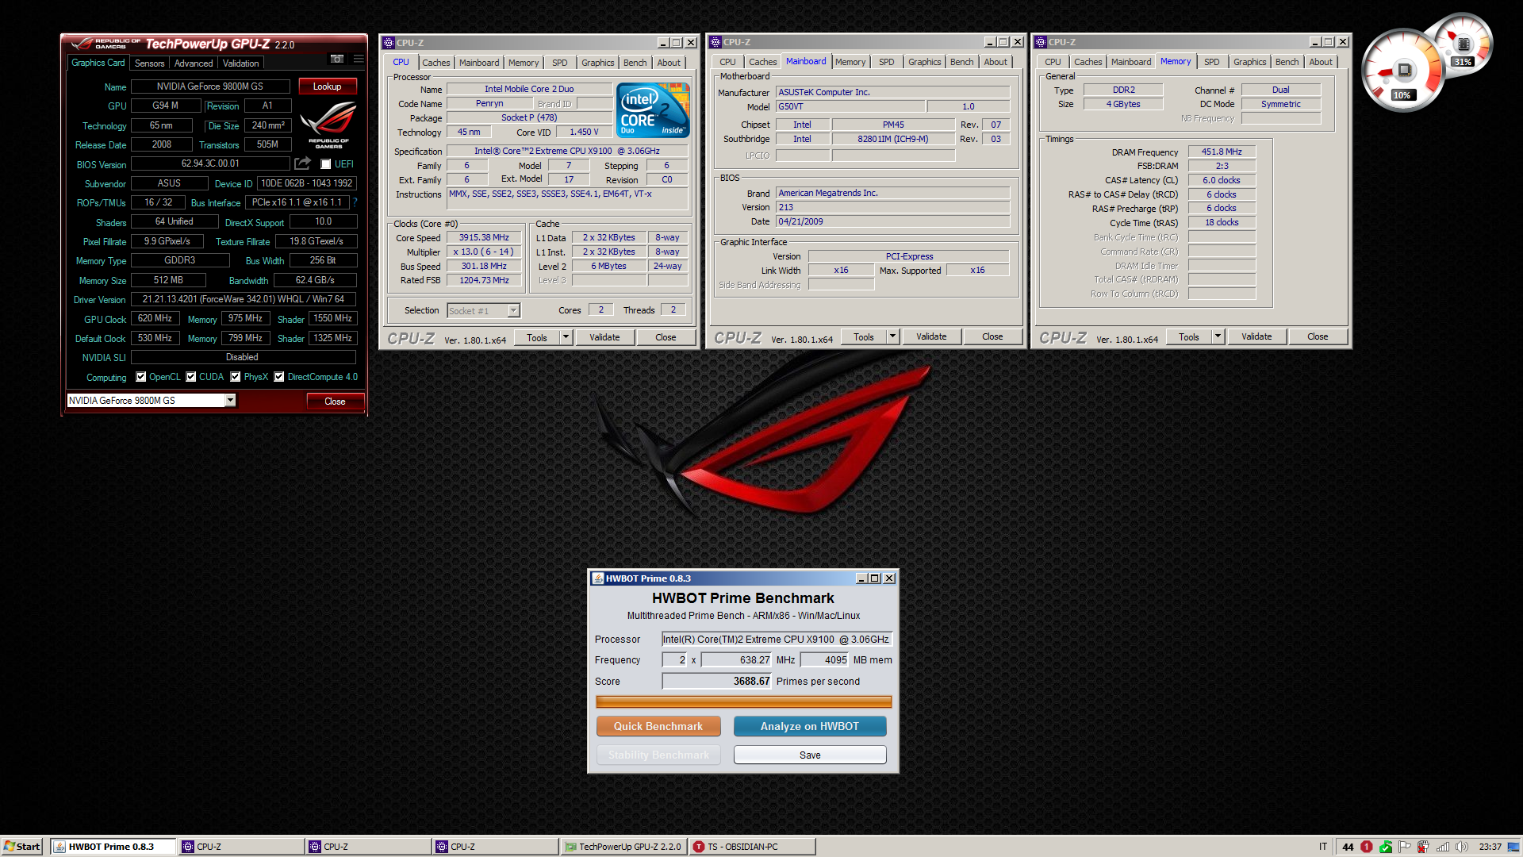This screenshot has height=857, width=1523.
Task: Click the Frequency 638.27 MHz field
Action: click(736, 659)
